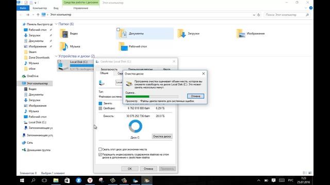Viewport: 330px width, 185px height.
Task: Select the Local Disk (C:) drive icon
Action: (63, 66)
